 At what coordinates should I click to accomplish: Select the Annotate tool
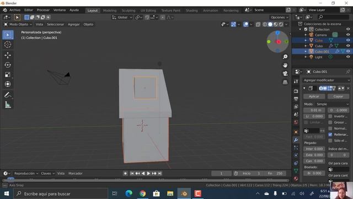click(x=8, y=95)
